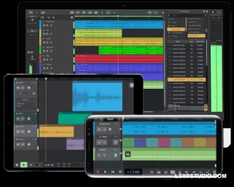This screenshot has height=187, width=234.
Task: Select the scissors tool in the desktop toolbar
Action: pyautogui.click(x=84, y=12)
